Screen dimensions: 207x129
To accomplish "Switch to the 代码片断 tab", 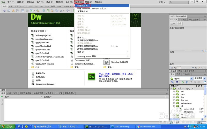I will point(186,74).
